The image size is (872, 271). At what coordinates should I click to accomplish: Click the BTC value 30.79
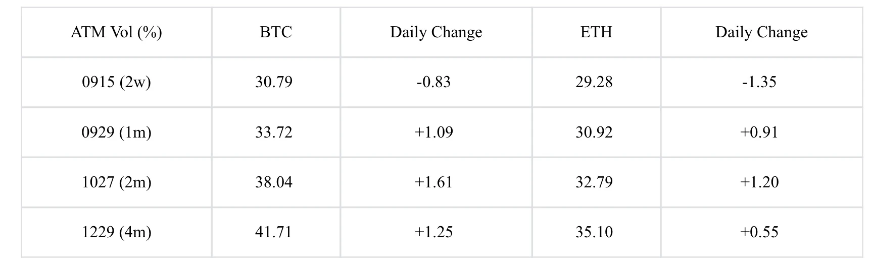[273, 82]
